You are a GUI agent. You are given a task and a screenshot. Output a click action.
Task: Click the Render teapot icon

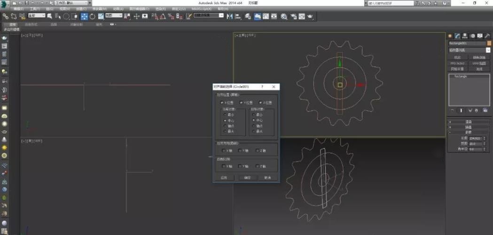point(310,16)
